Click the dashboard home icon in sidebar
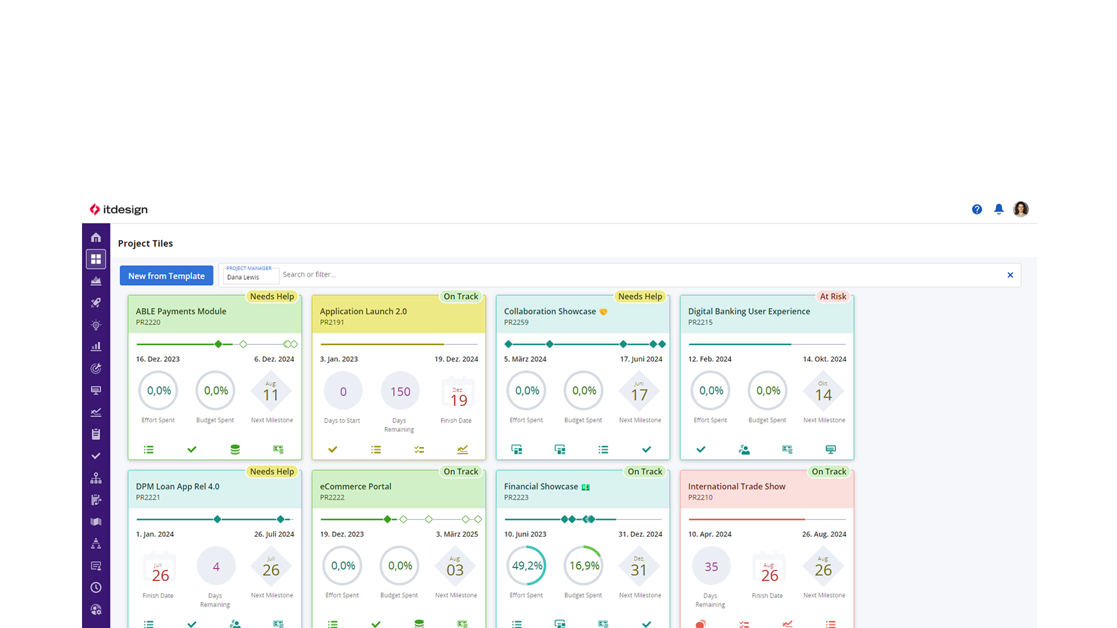Screen dimensions: 1117x628 click(x=96, y=236)
